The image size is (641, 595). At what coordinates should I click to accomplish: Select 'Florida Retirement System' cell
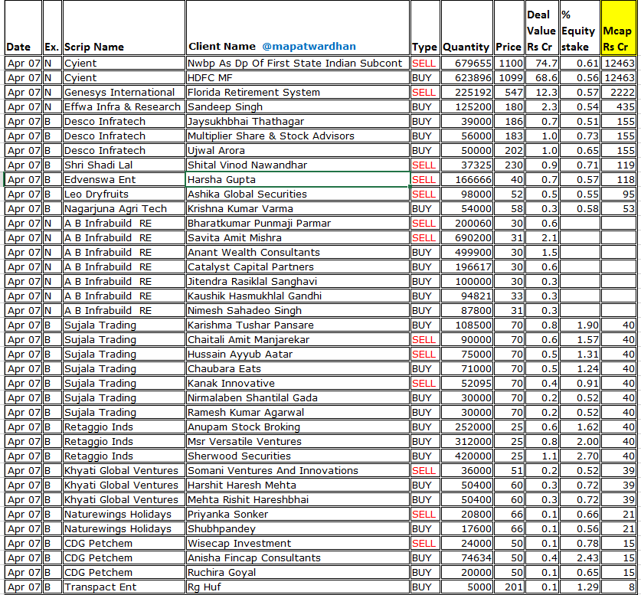(298, 93)
